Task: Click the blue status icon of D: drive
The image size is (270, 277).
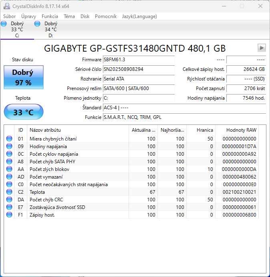Action: [37, 24]
